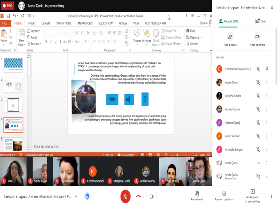Open the Section dropdown
Image resolution: width=277 pixels, height=207 pixels.
click(34, 44)
